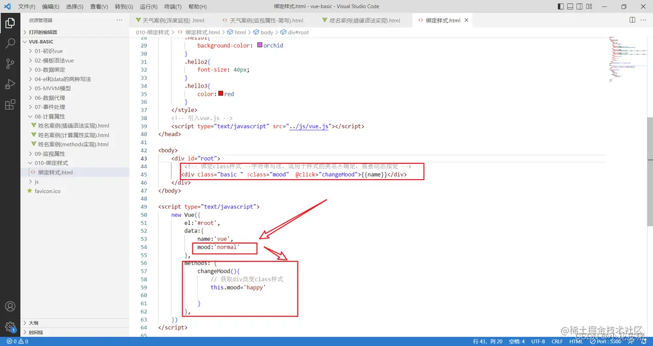Expand 06-数据代理 folder

tap(74, 98)
